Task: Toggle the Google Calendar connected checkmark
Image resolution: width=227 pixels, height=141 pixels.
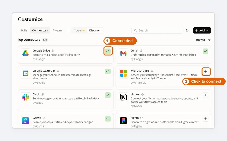Action: (x=108, y=71)
